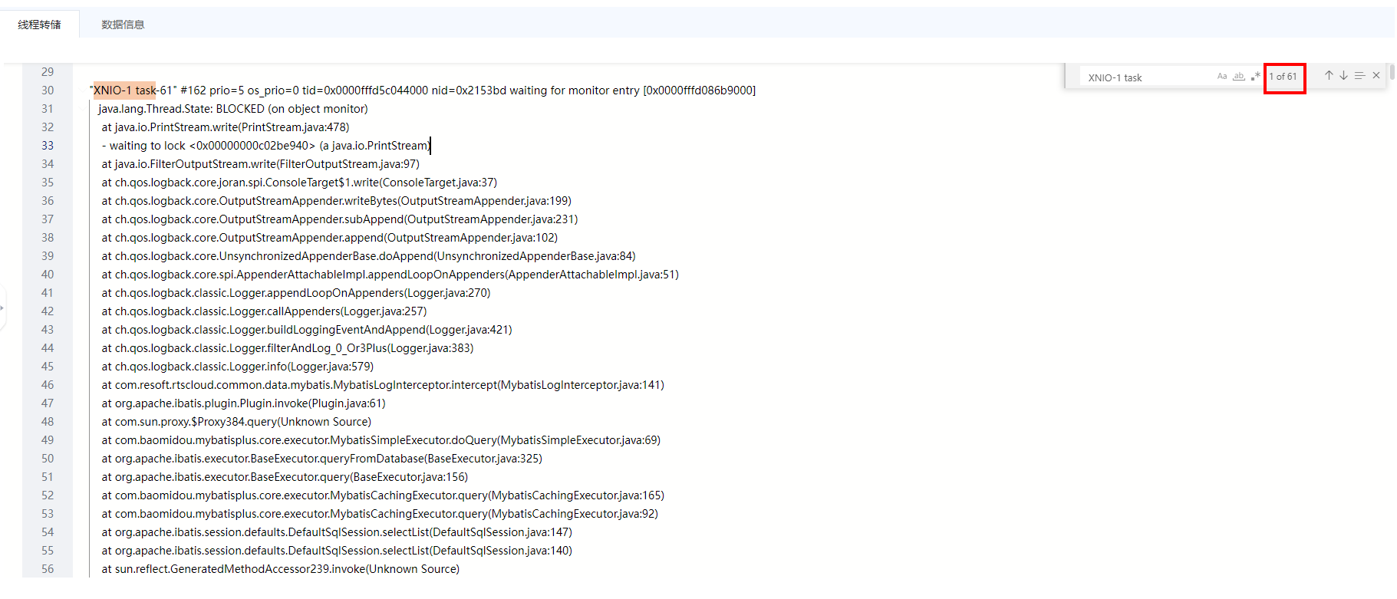Click line number 33 in the gutter

click(x=48, y=146)
